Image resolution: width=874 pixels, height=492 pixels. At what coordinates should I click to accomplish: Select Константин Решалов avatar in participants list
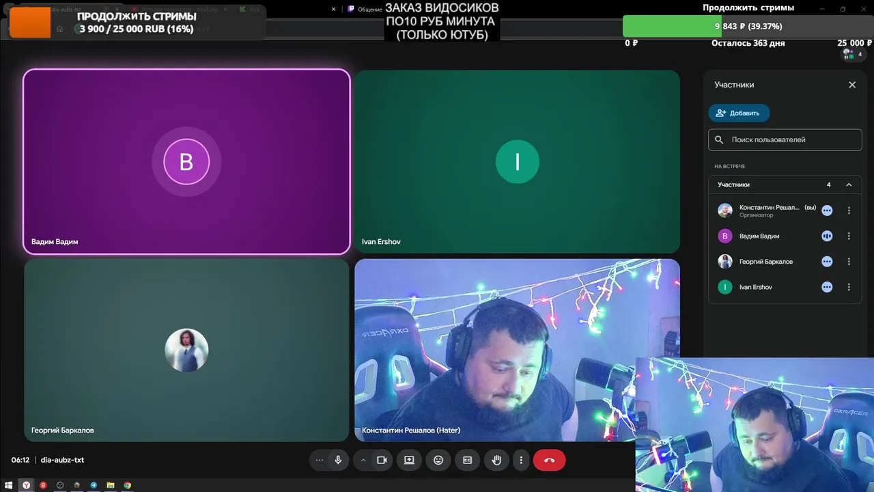[725, 210]
